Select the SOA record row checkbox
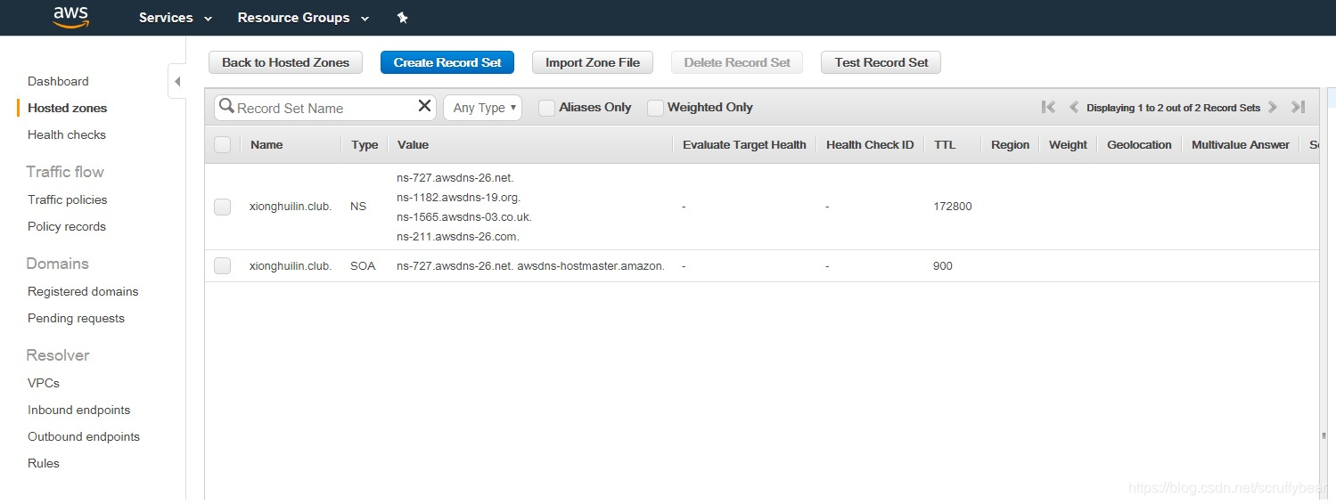This screenshot has height=504, width=1336. pyautogui.click(x=223, y=265)
